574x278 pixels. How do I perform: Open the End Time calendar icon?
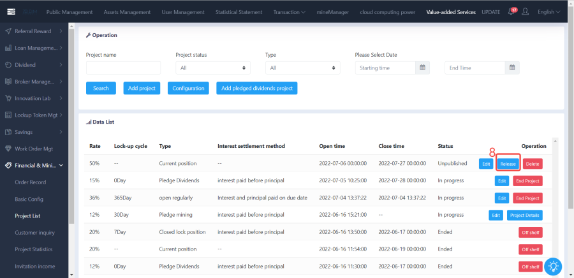click(512, 68)
